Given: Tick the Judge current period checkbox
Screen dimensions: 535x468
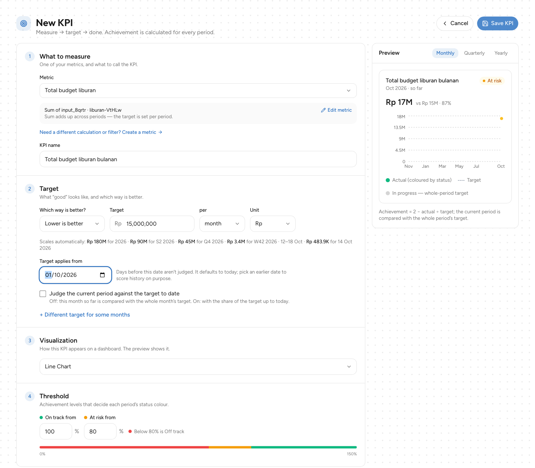Looking at the screenshot, I should coord(43,294).
